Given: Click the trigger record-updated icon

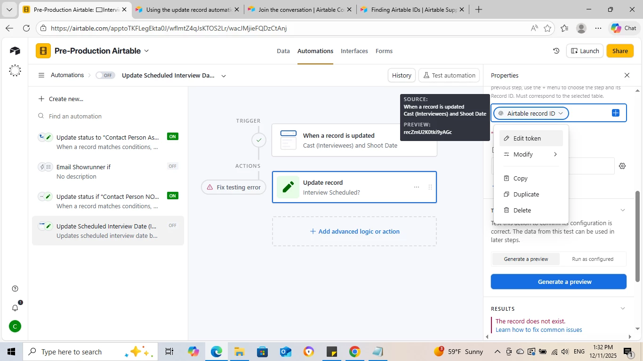Looking at the screenshot, I should click(288, 140).
